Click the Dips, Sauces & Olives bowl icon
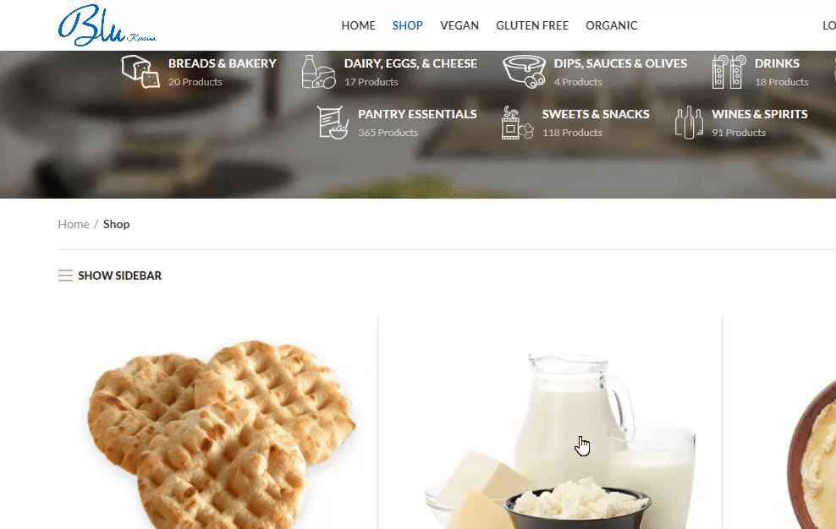The width and height of the screenshot is (836, 529). point(524,71)
